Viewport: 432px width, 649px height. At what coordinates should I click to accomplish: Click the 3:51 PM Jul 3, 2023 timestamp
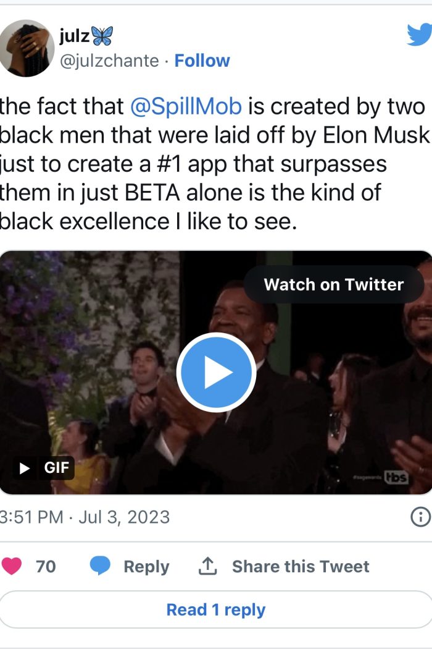85,517
